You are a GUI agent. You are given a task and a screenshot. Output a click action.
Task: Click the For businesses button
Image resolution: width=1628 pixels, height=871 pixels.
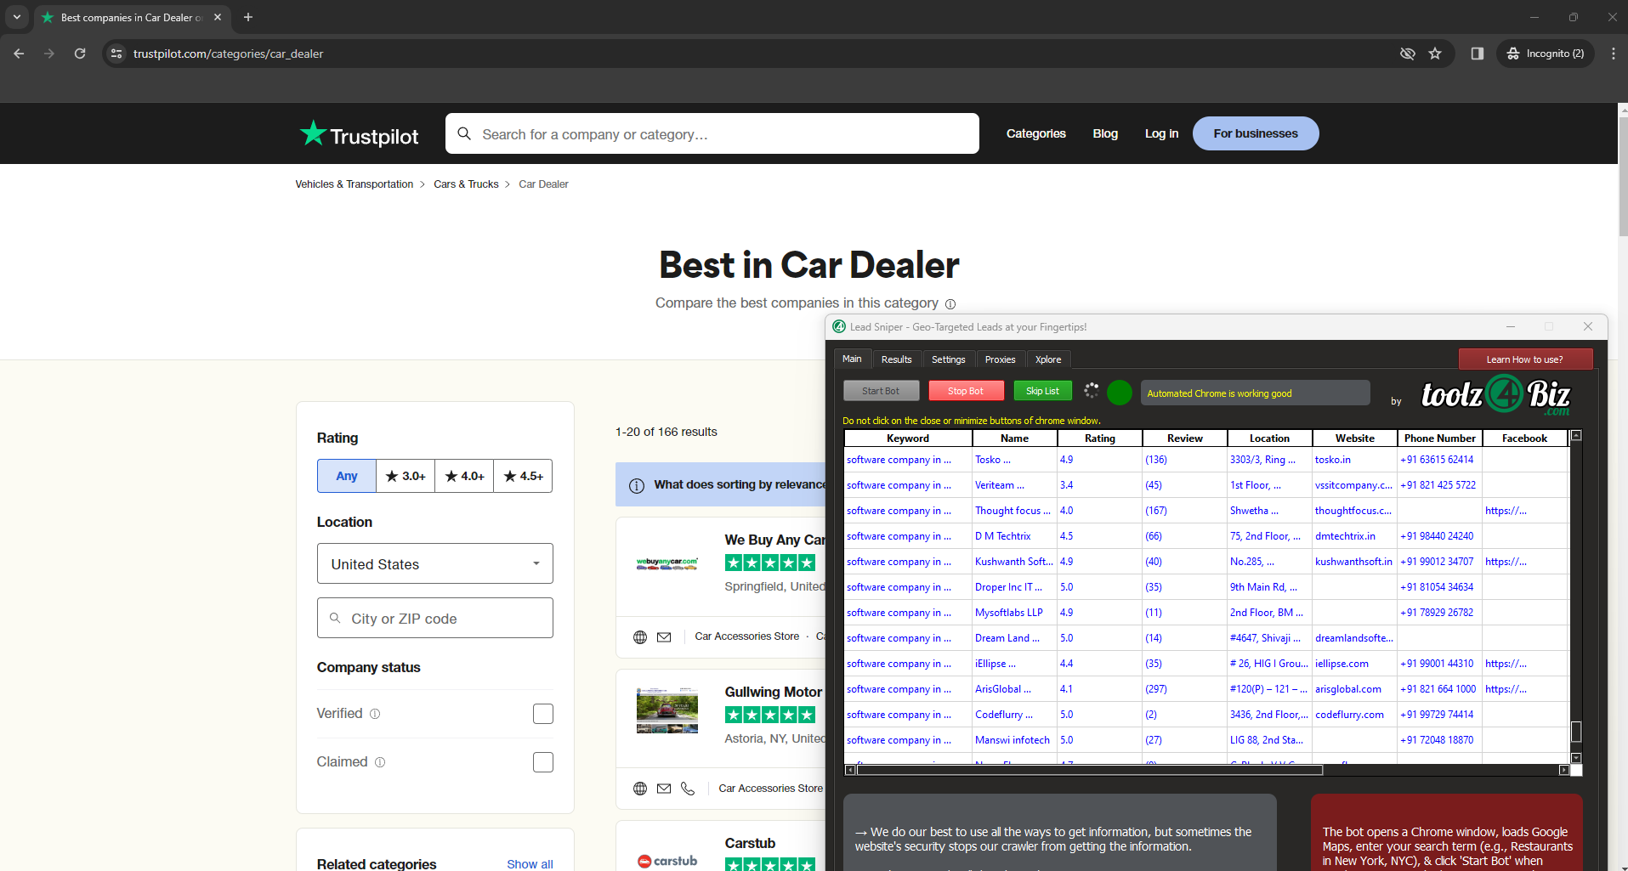coord(1256,133)
